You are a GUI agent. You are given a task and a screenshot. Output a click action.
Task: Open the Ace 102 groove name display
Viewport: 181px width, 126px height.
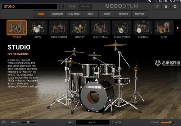[93, 122]
